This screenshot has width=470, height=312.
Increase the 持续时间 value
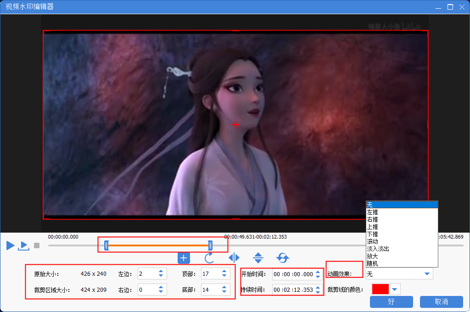coord(318,287)
